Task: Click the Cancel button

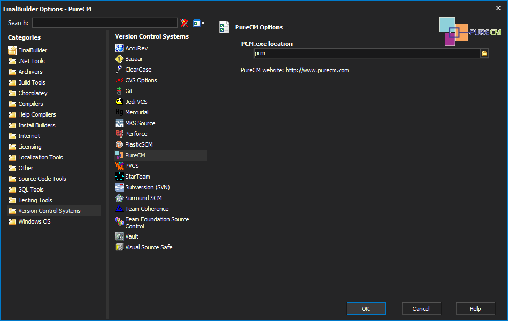Action: click(x=421, y=309)
